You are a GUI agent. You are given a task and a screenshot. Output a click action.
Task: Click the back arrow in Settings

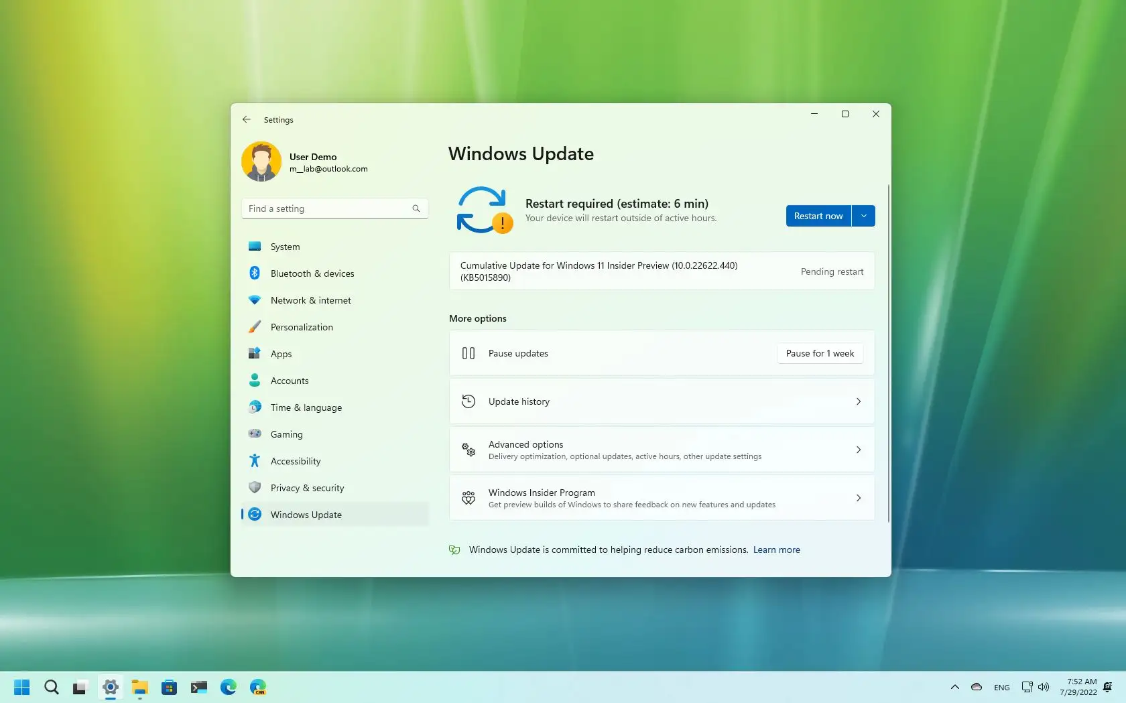click(246, 119)
